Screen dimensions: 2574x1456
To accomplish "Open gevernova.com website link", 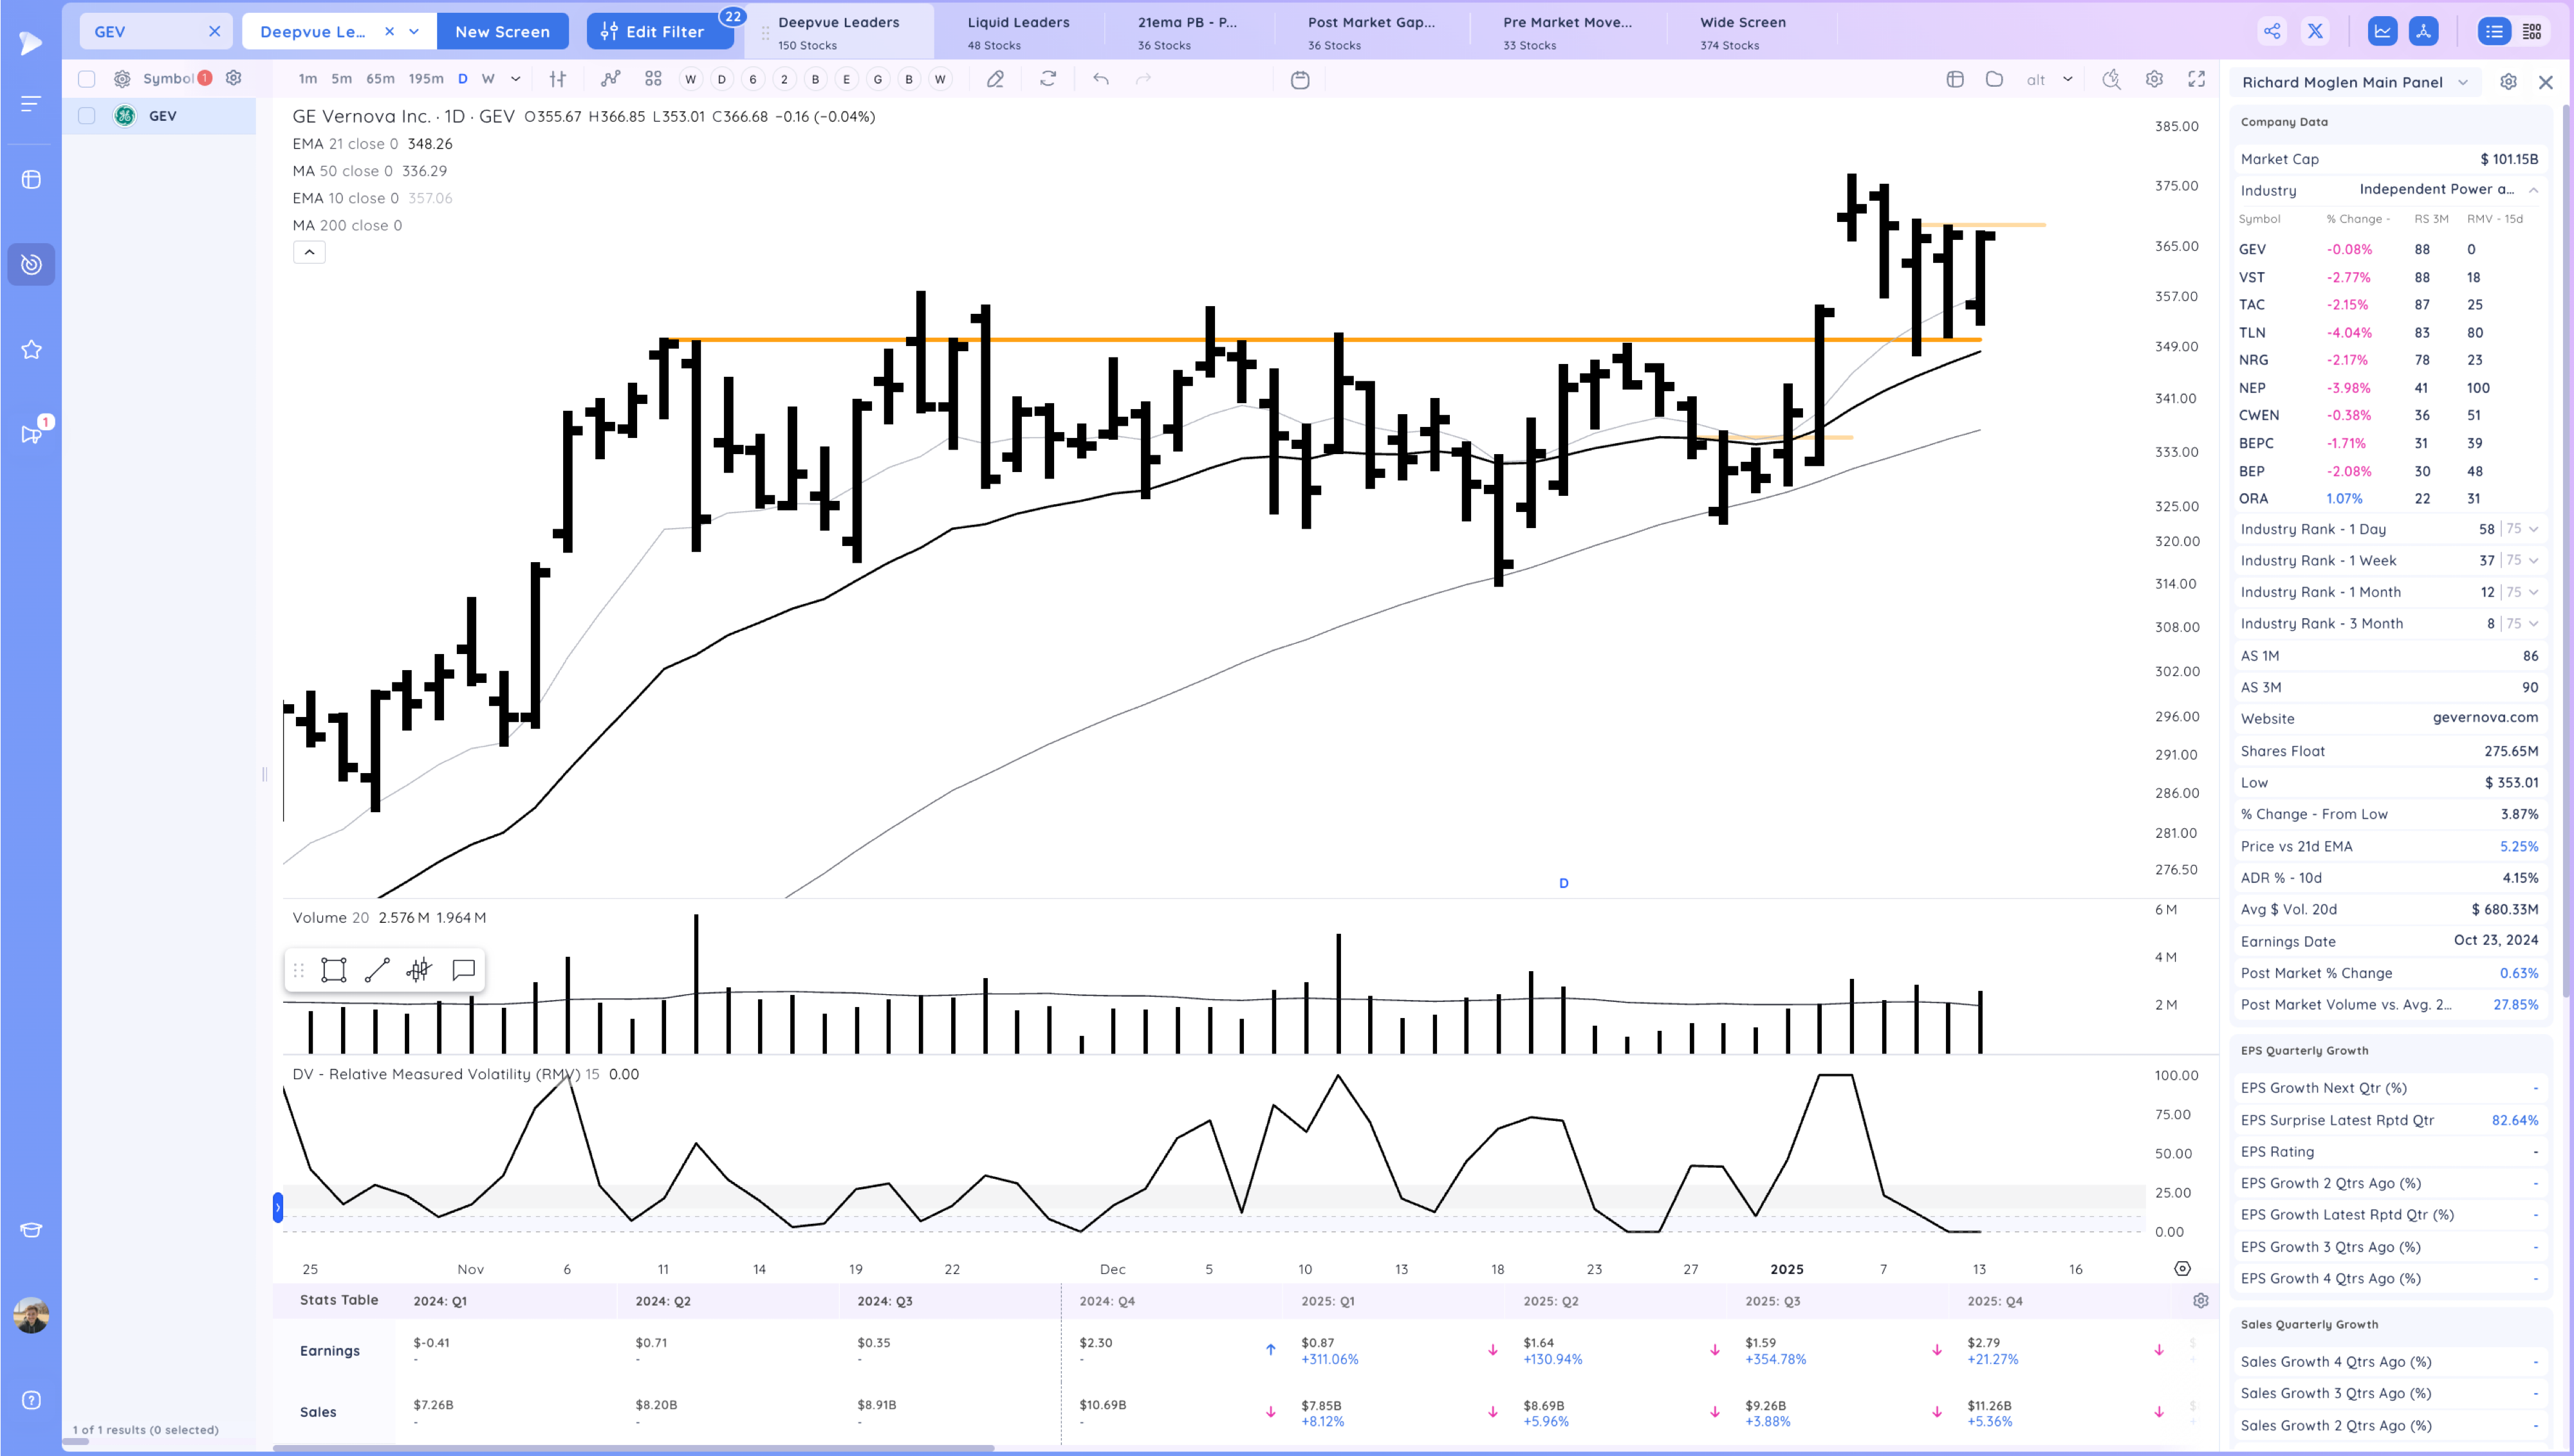I will tap(2485, 718).
